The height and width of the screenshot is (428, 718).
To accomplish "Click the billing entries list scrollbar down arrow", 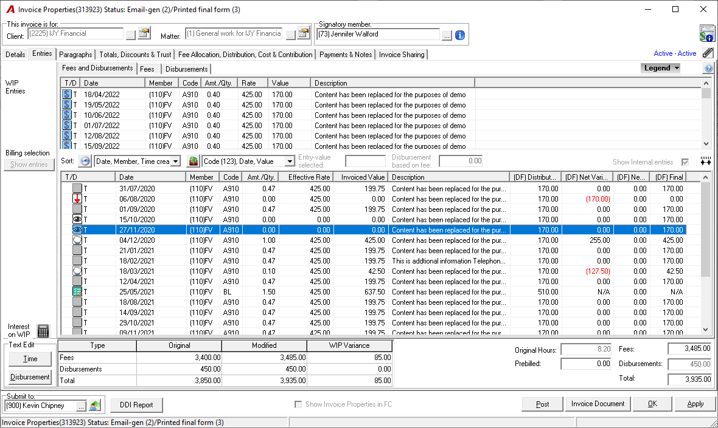I will click(x=706, y=329).
